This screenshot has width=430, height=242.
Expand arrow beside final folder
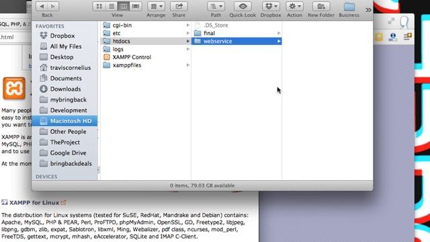pyautogui.click(x=279, y=33)
